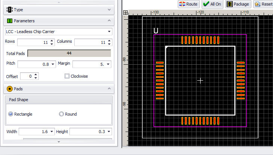
Task: Decrease Columns value with down arrow
Action: coord(109,44)
